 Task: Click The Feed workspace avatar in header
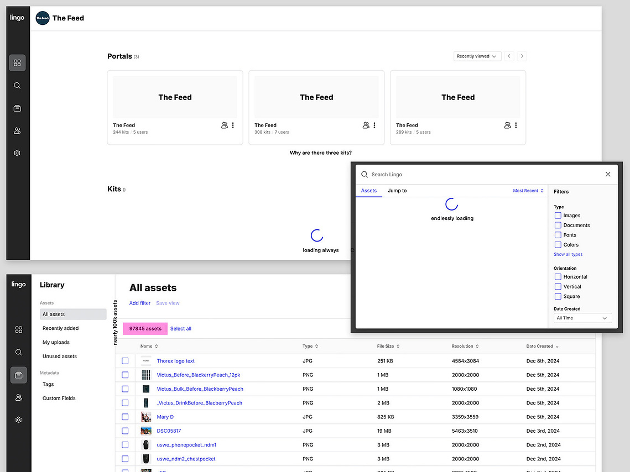pos(43,18)
